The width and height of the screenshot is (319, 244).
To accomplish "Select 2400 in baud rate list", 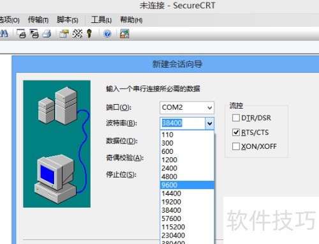I will point(187,168).
